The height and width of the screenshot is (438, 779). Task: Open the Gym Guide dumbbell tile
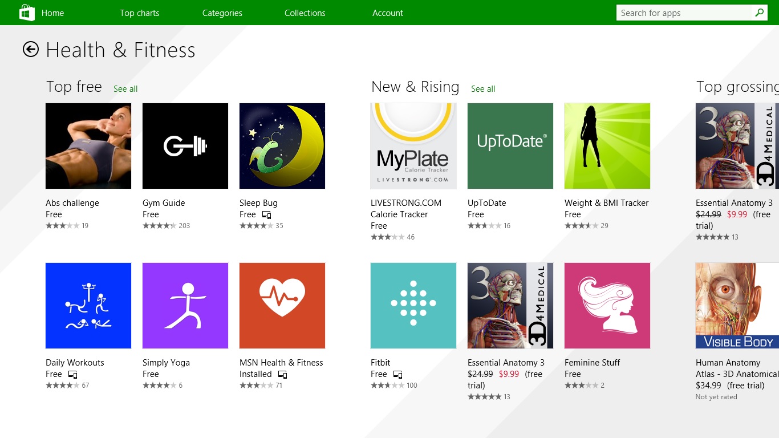coord(185,146)
